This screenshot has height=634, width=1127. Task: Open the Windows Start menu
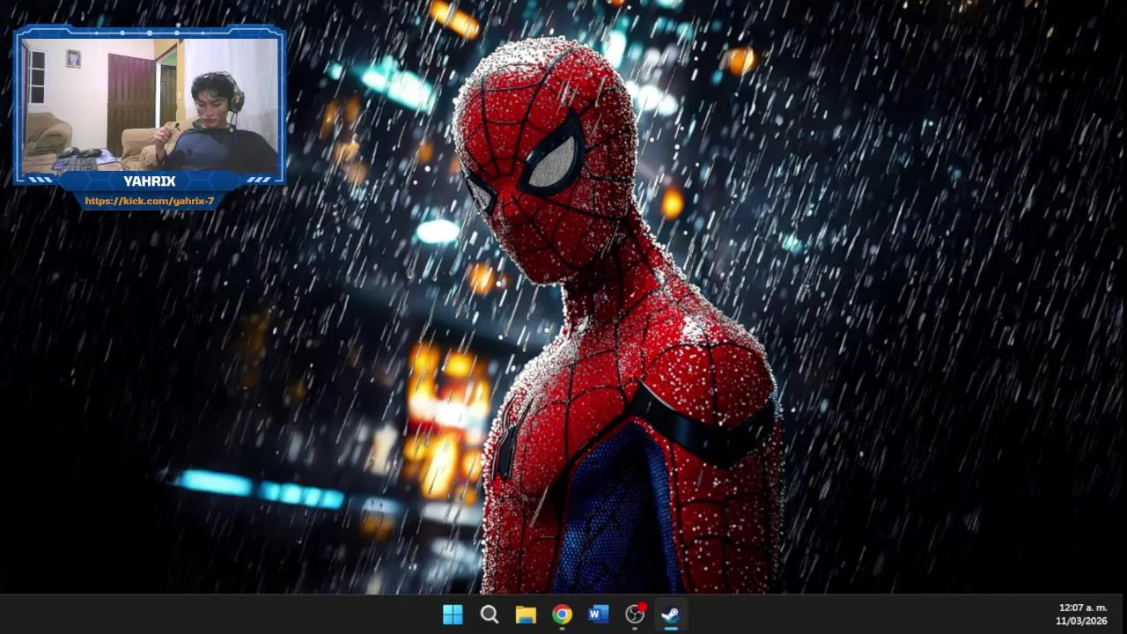pyautogui.click(x=453, y=615)
